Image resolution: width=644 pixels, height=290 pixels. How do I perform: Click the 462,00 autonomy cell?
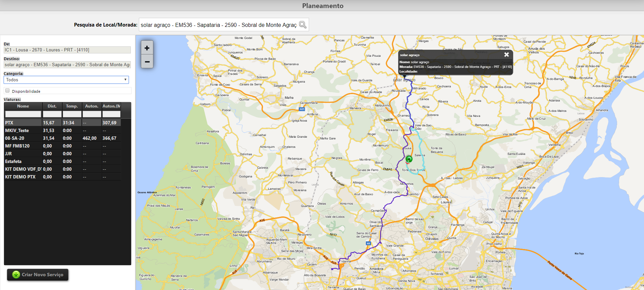click(x=91, y=138)
